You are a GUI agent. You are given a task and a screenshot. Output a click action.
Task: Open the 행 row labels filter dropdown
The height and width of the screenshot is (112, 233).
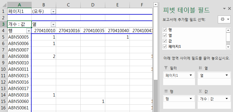(29, 31)
